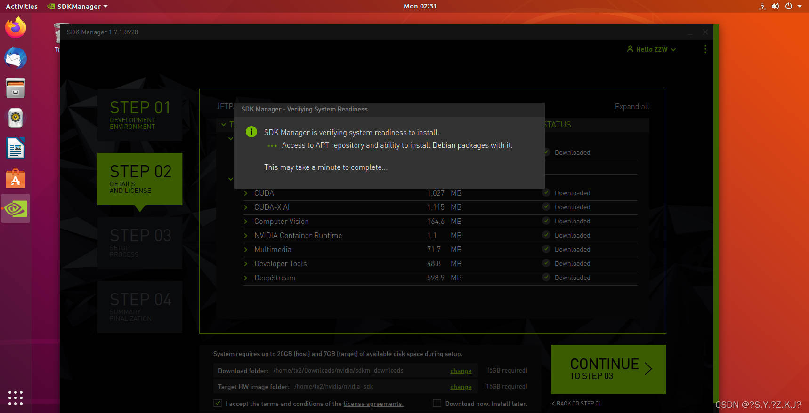Expand NVIDIA Container Runtime row
The height and width of the screenshot is (413, 809).
tap(246, 236)
